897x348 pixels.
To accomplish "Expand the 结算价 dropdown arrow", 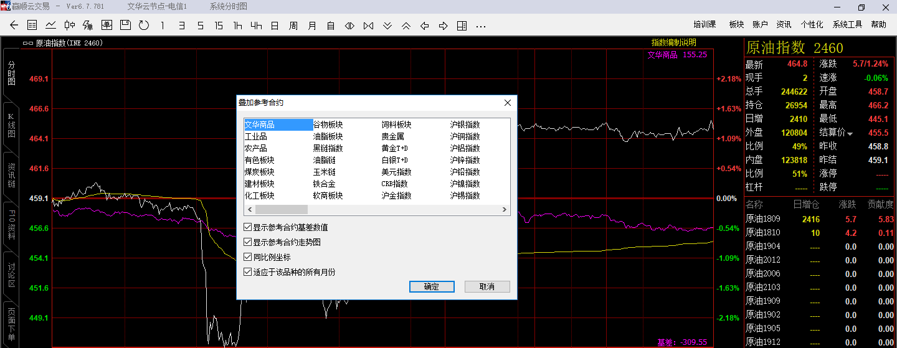I will 850,134.
